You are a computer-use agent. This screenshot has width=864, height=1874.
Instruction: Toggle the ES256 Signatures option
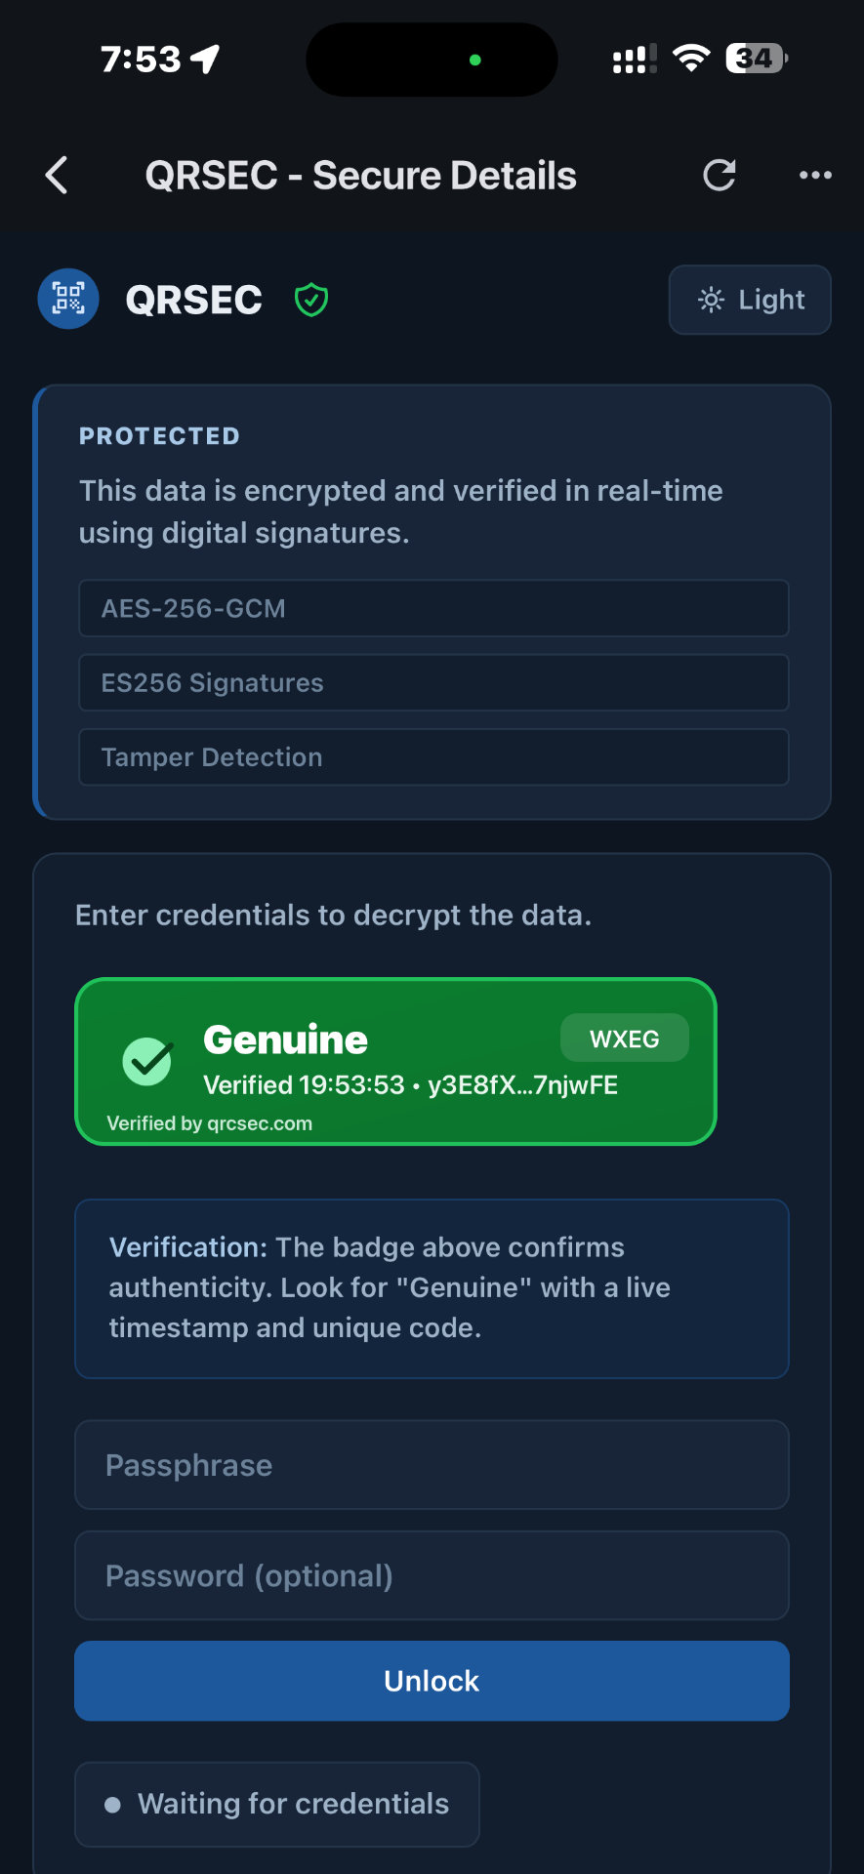pos(432,683)
